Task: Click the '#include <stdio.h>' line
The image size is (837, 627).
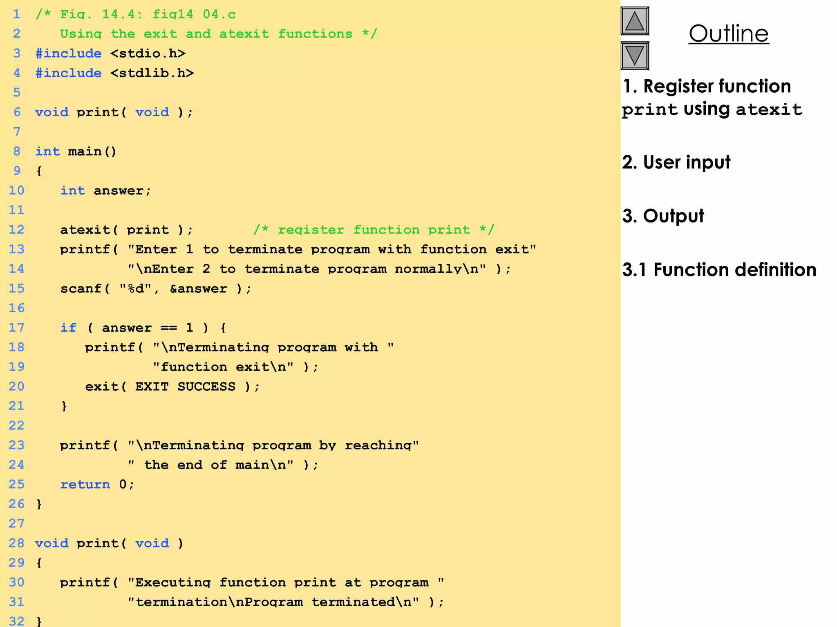Action: coord(110,53)
